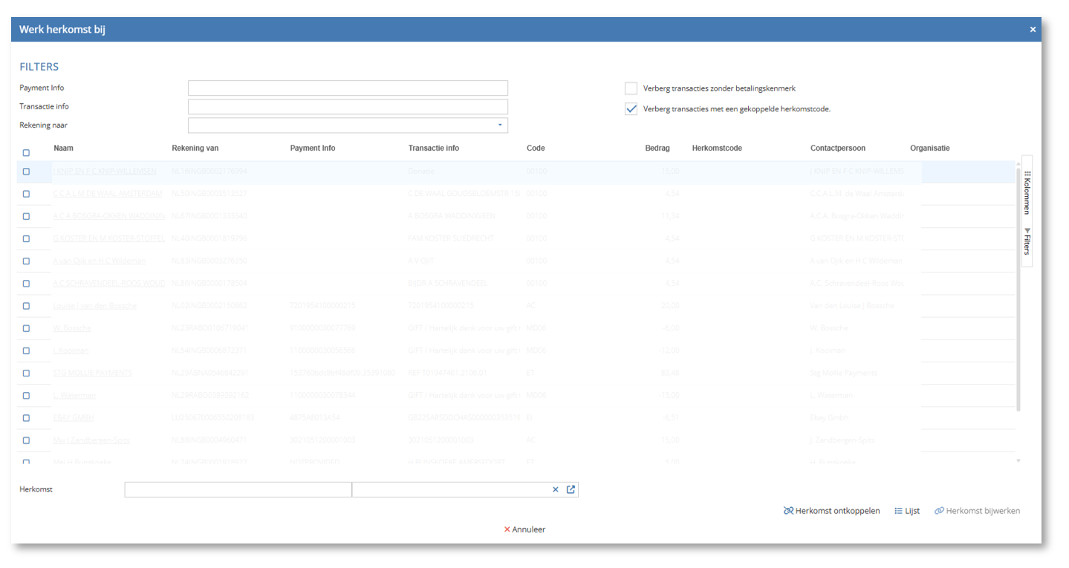Image resolution: width=1069 pixels, height=568 pixels.
Task: Sort by the Naam column header
Action: [63, 148]
